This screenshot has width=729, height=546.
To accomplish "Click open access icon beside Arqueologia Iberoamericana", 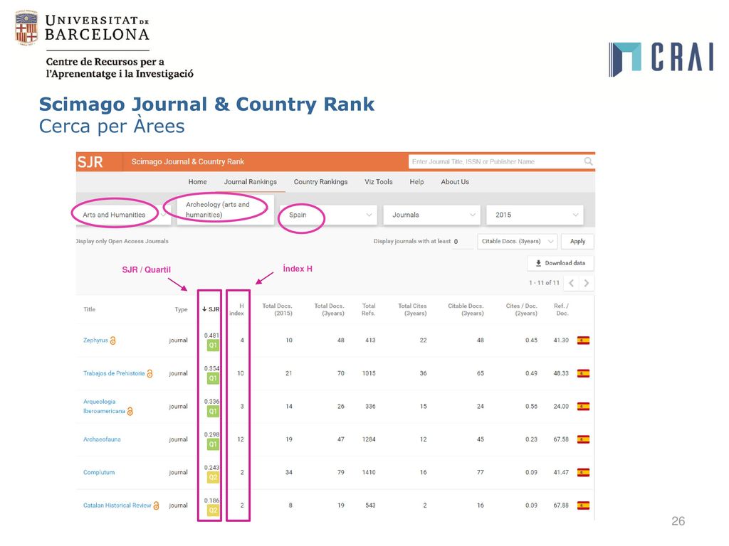I will (x=130, y=412).
